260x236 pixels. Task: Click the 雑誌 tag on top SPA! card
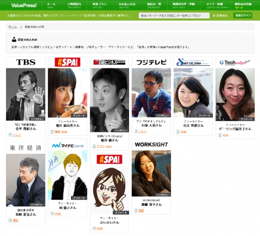coord(57,132)
